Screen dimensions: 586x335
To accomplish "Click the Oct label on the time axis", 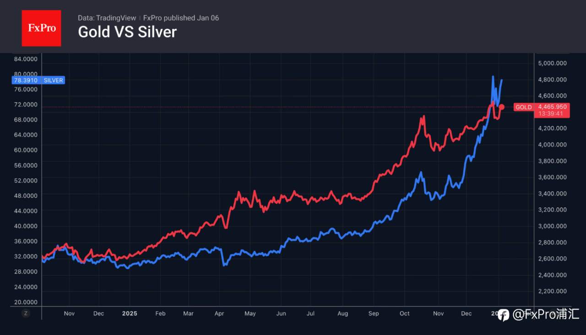I will pos(404,313).
